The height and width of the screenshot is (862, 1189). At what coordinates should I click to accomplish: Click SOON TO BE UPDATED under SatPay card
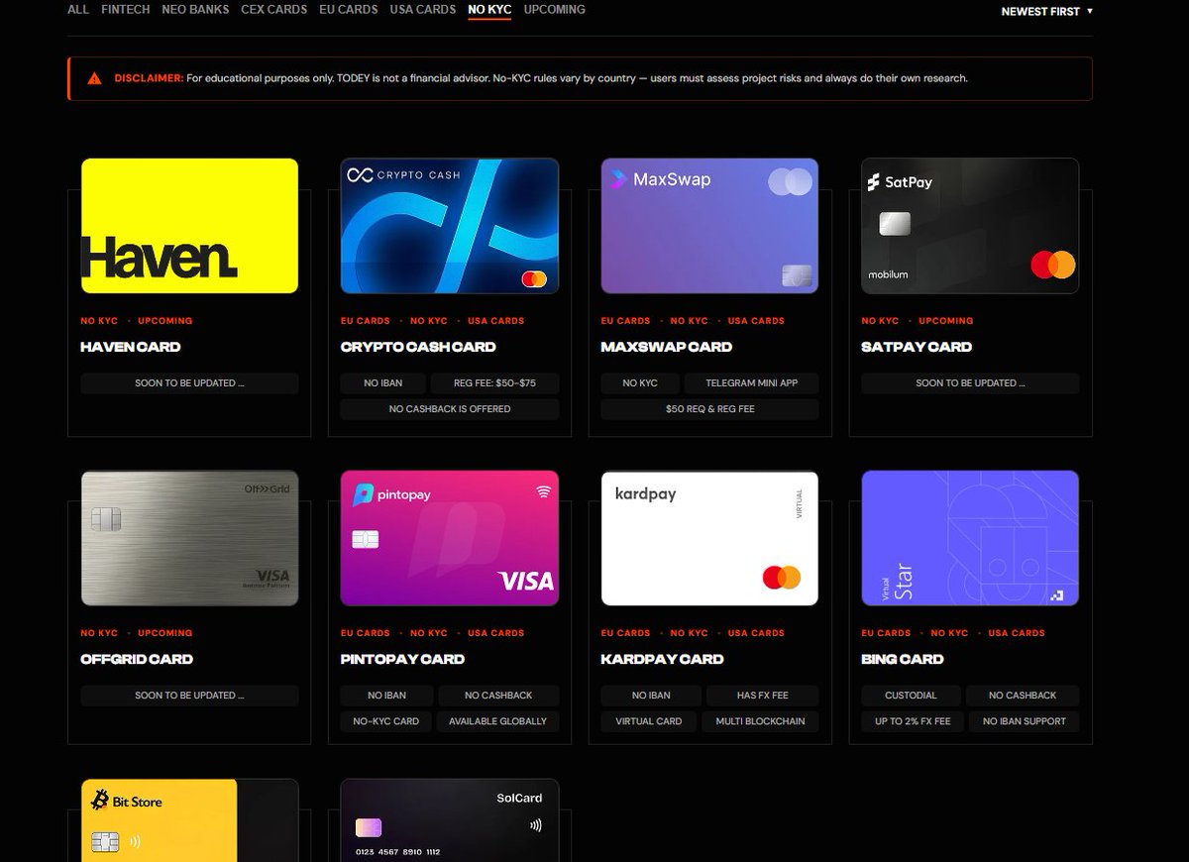(x=970, y=382)
